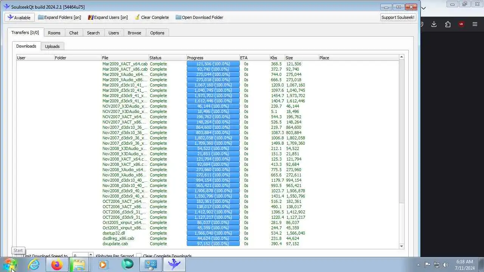Click the Complete status of dxupdate.cab
This screenshot has height=272, width=484.
158,244
